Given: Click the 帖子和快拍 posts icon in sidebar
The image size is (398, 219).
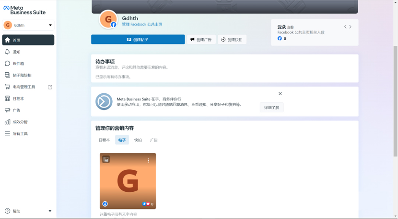Looking at the screenshot, I should (x=7, y=75).
